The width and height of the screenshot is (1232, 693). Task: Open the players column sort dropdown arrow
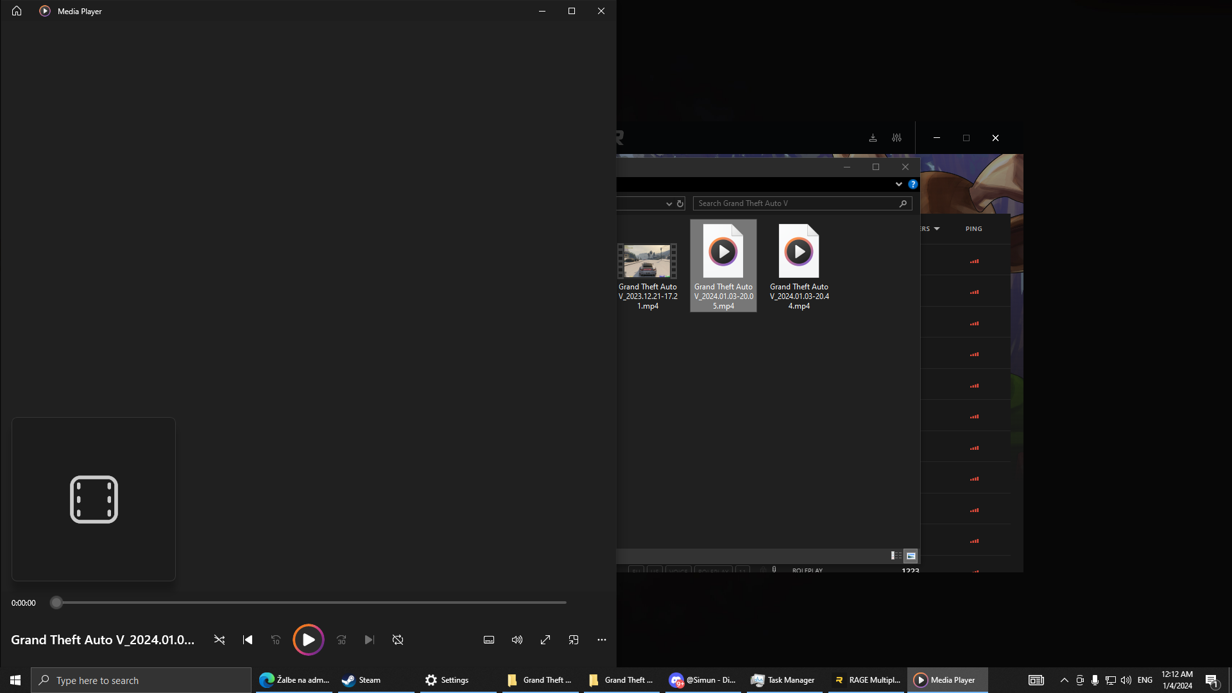(937, 229)
